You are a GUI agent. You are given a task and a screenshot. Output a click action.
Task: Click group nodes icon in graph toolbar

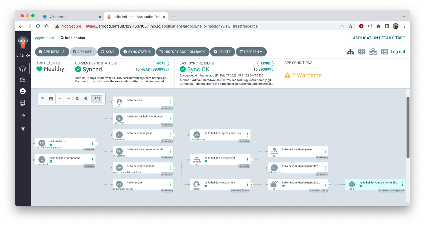[x=51, y=99]
